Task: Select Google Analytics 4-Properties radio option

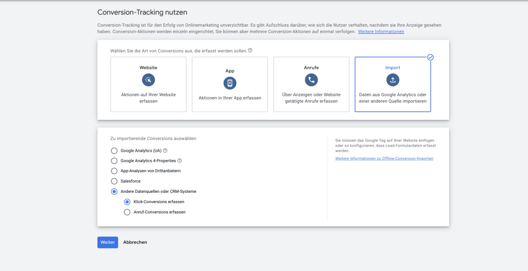Action: click(114, 161)
